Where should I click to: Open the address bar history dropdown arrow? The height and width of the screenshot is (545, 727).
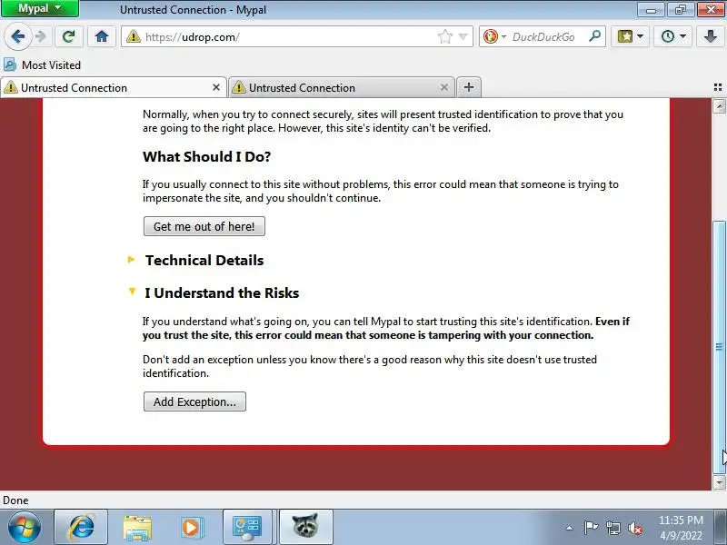463,36
